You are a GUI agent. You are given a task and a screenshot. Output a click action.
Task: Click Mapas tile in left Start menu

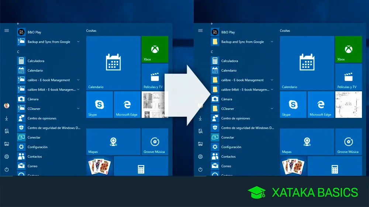[x=113, y=142]
